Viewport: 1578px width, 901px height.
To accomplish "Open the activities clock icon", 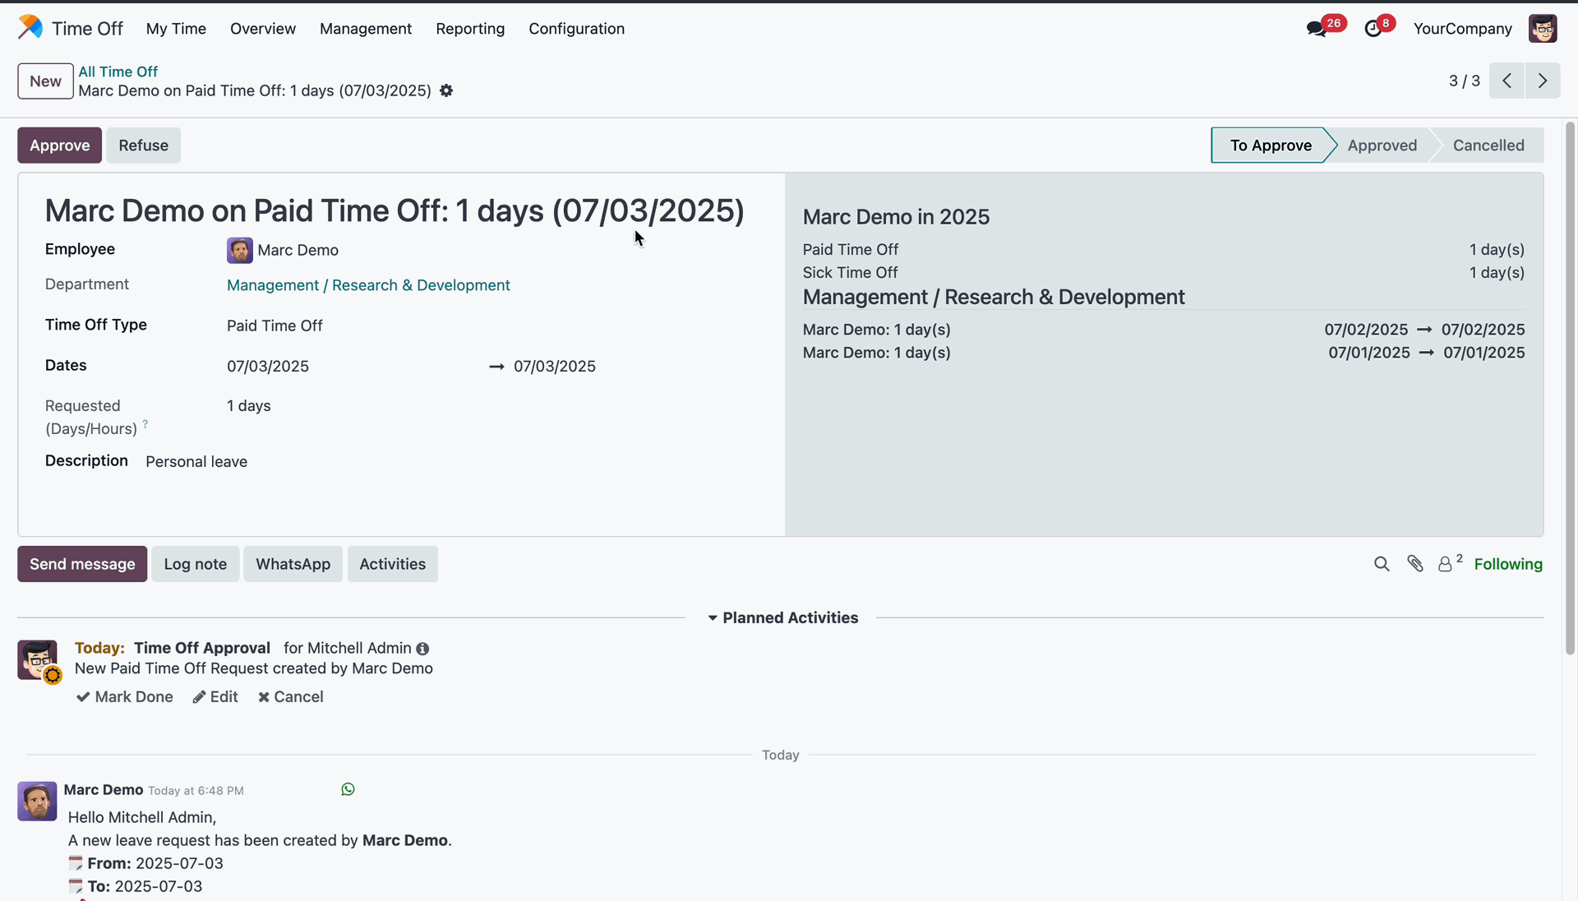I will (x=1373, y=29).
